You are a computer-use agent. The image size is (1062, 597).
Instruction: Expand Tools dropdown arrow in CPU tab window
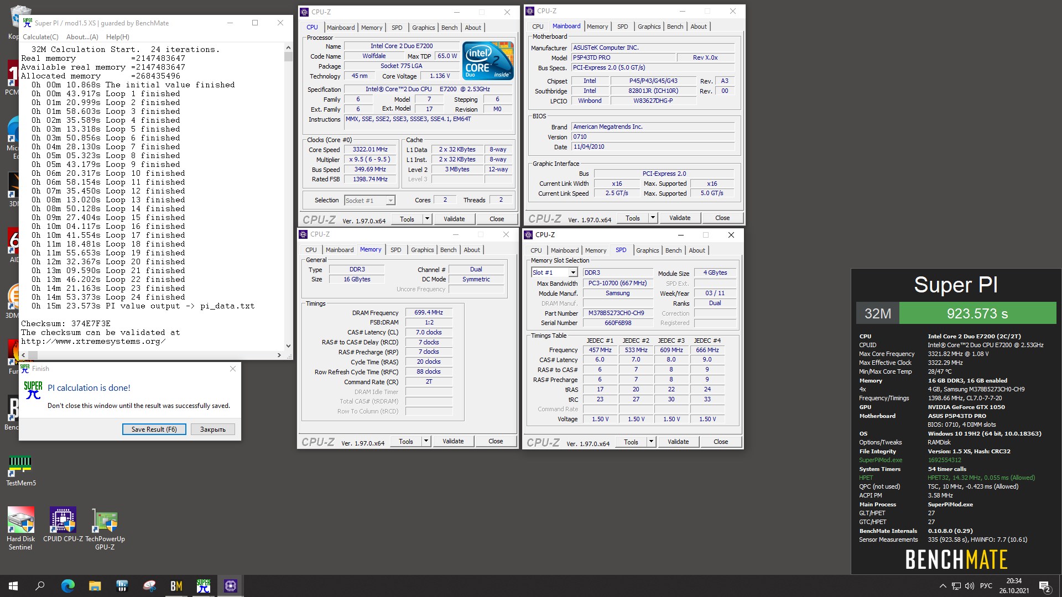point(427,219)
